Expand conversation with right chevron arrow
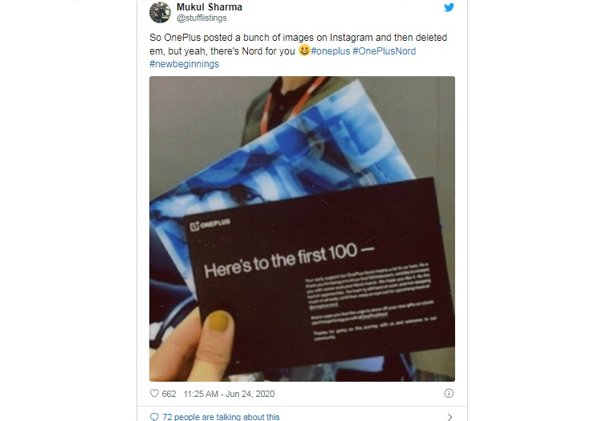Image resolution: width=602 pixels, height=421 pixels. (x=449, y=417)
